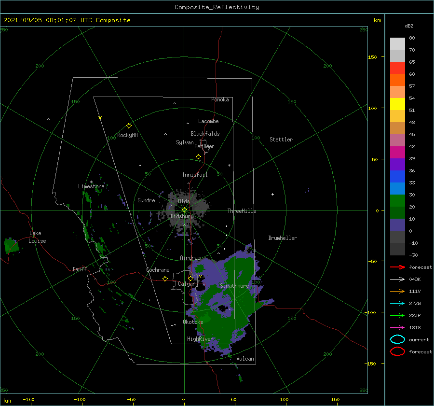Click the 04DK legend label
434x406 pixels.
pyautogui.click(x=415, y=279)
